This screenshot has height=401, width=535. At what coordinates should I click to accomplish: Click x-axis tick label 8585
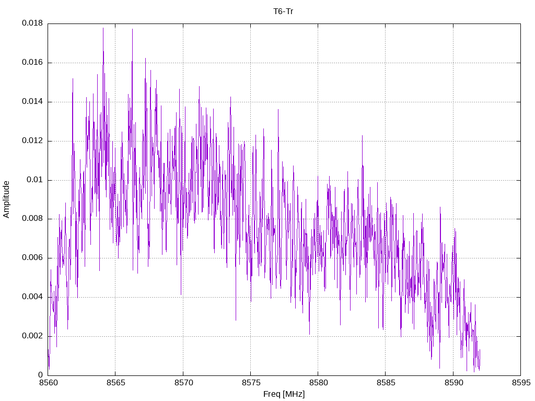pyautogui.click(x=386, y=383)
